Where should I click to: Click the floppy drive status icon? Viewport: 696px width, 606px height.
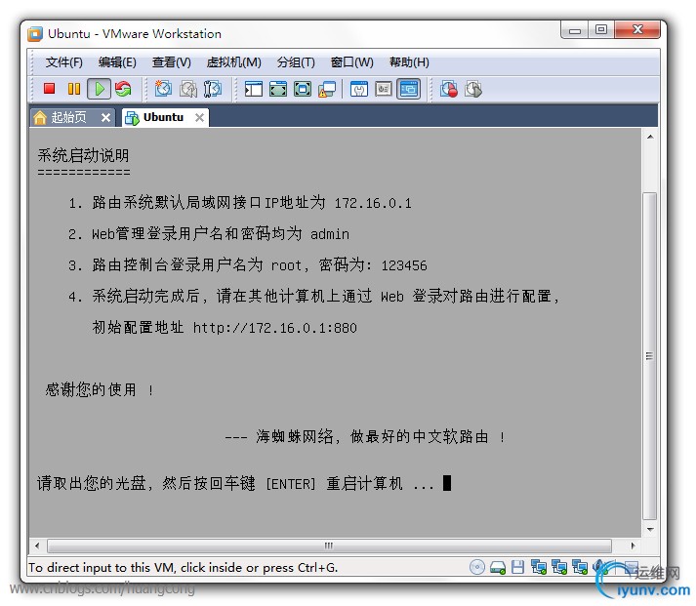click(x=517, y=567)
